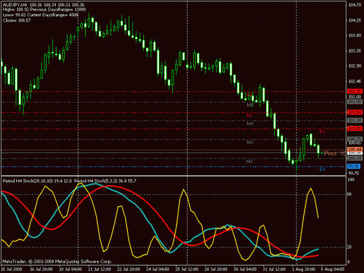364x273 pixels.
Task: Click the gray 101.85 price tag
Action: pos(355,102)
